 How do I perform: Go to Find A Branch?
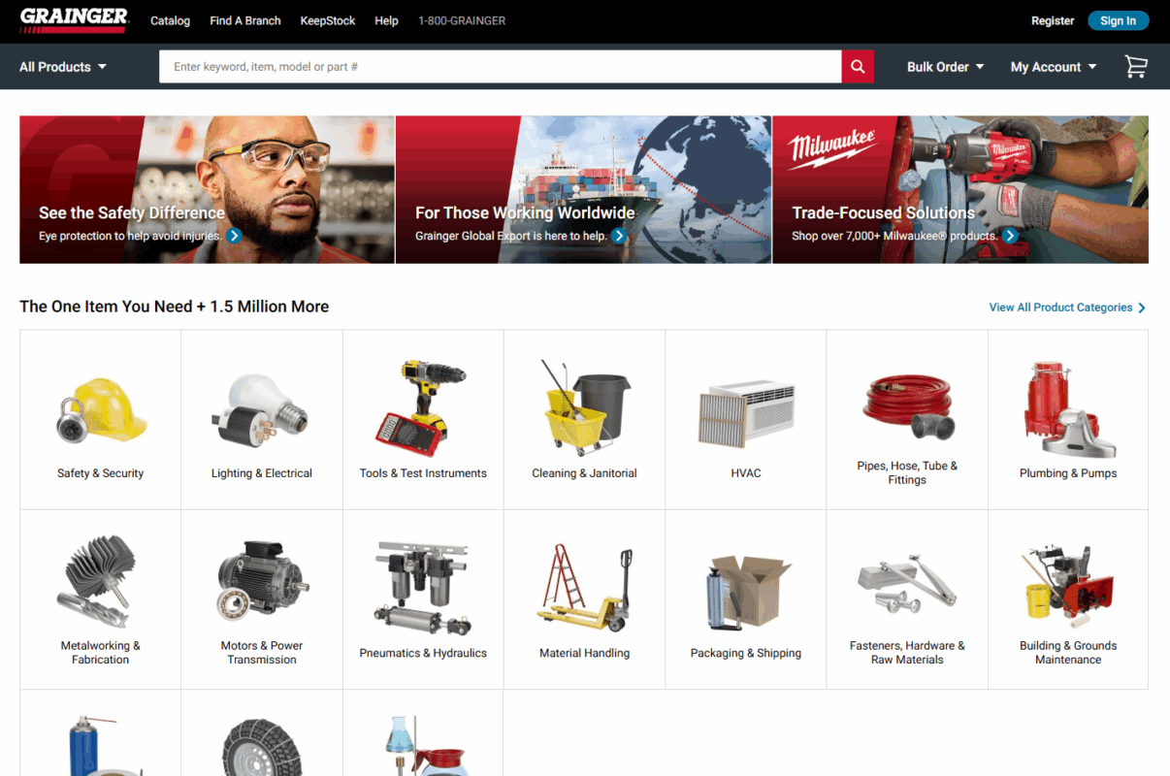[x=244, y=20]
